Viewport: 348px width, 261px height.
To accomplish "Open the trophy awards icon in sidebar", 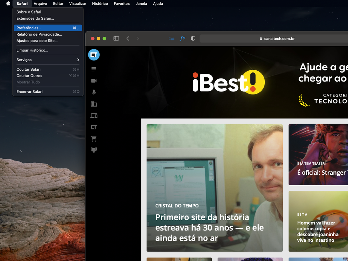I will point(94,150).
